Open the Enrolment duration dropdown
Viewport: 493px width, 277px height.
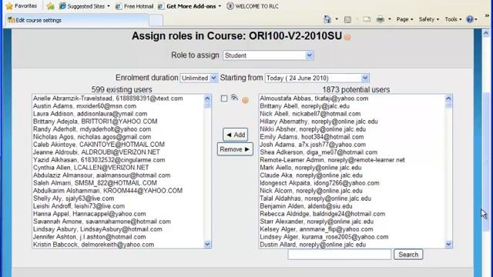[199, 78]
